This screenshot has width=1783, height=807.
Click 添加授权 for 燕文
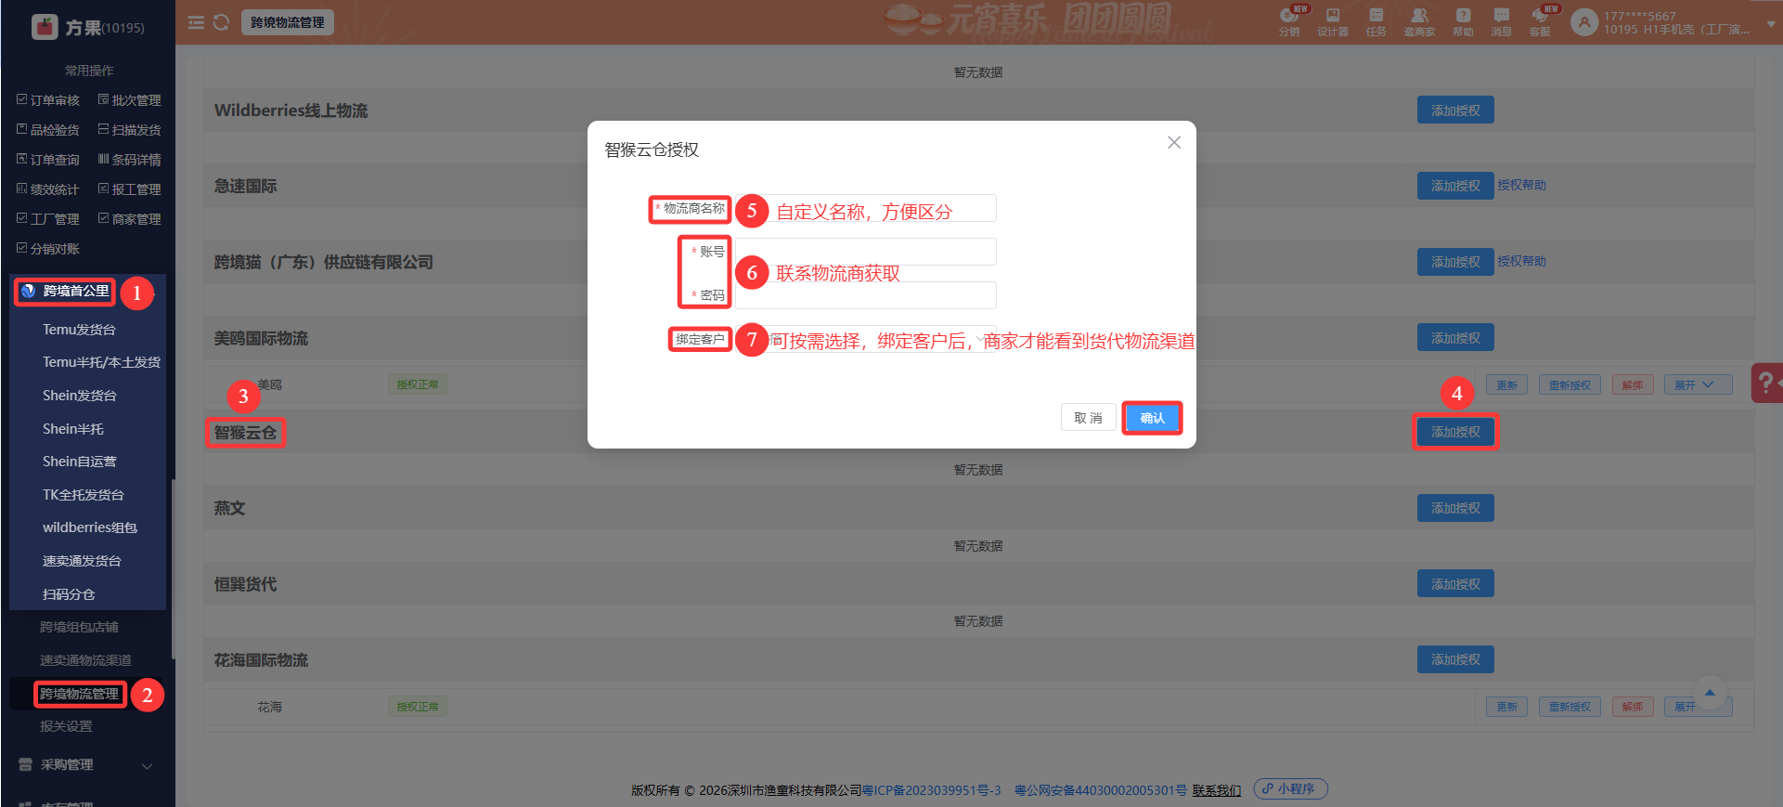point(1455,508)
